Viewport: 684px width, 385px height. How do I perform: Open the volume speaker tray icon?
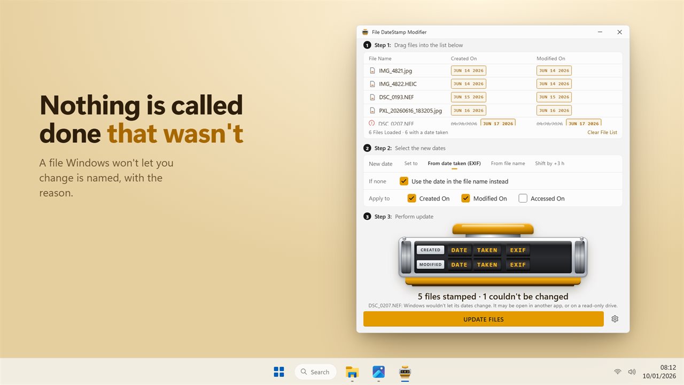[632, 372]
